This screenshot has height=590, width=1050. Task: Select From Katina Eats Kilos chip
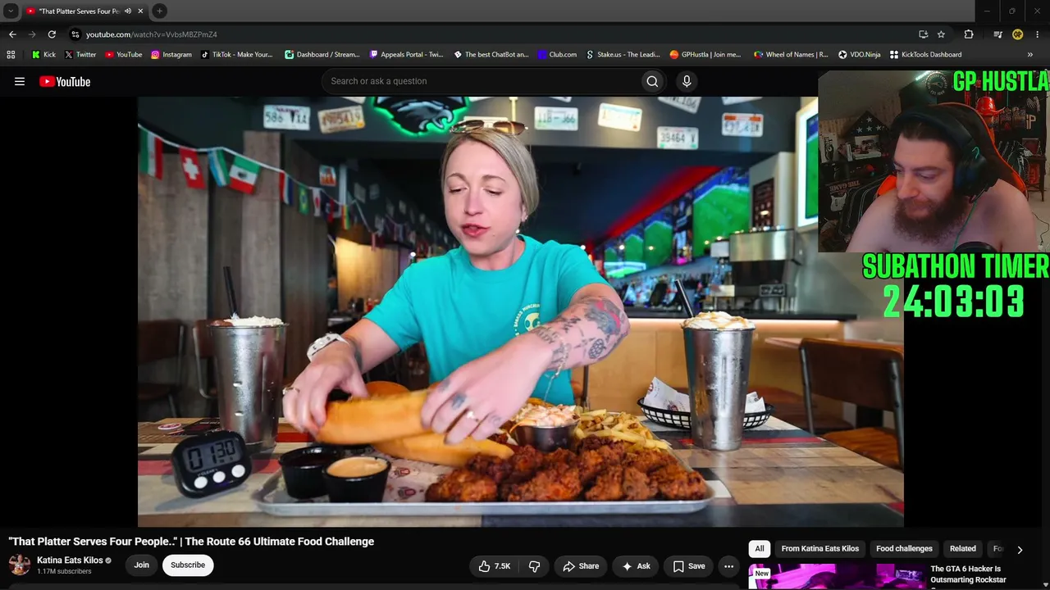820,549
